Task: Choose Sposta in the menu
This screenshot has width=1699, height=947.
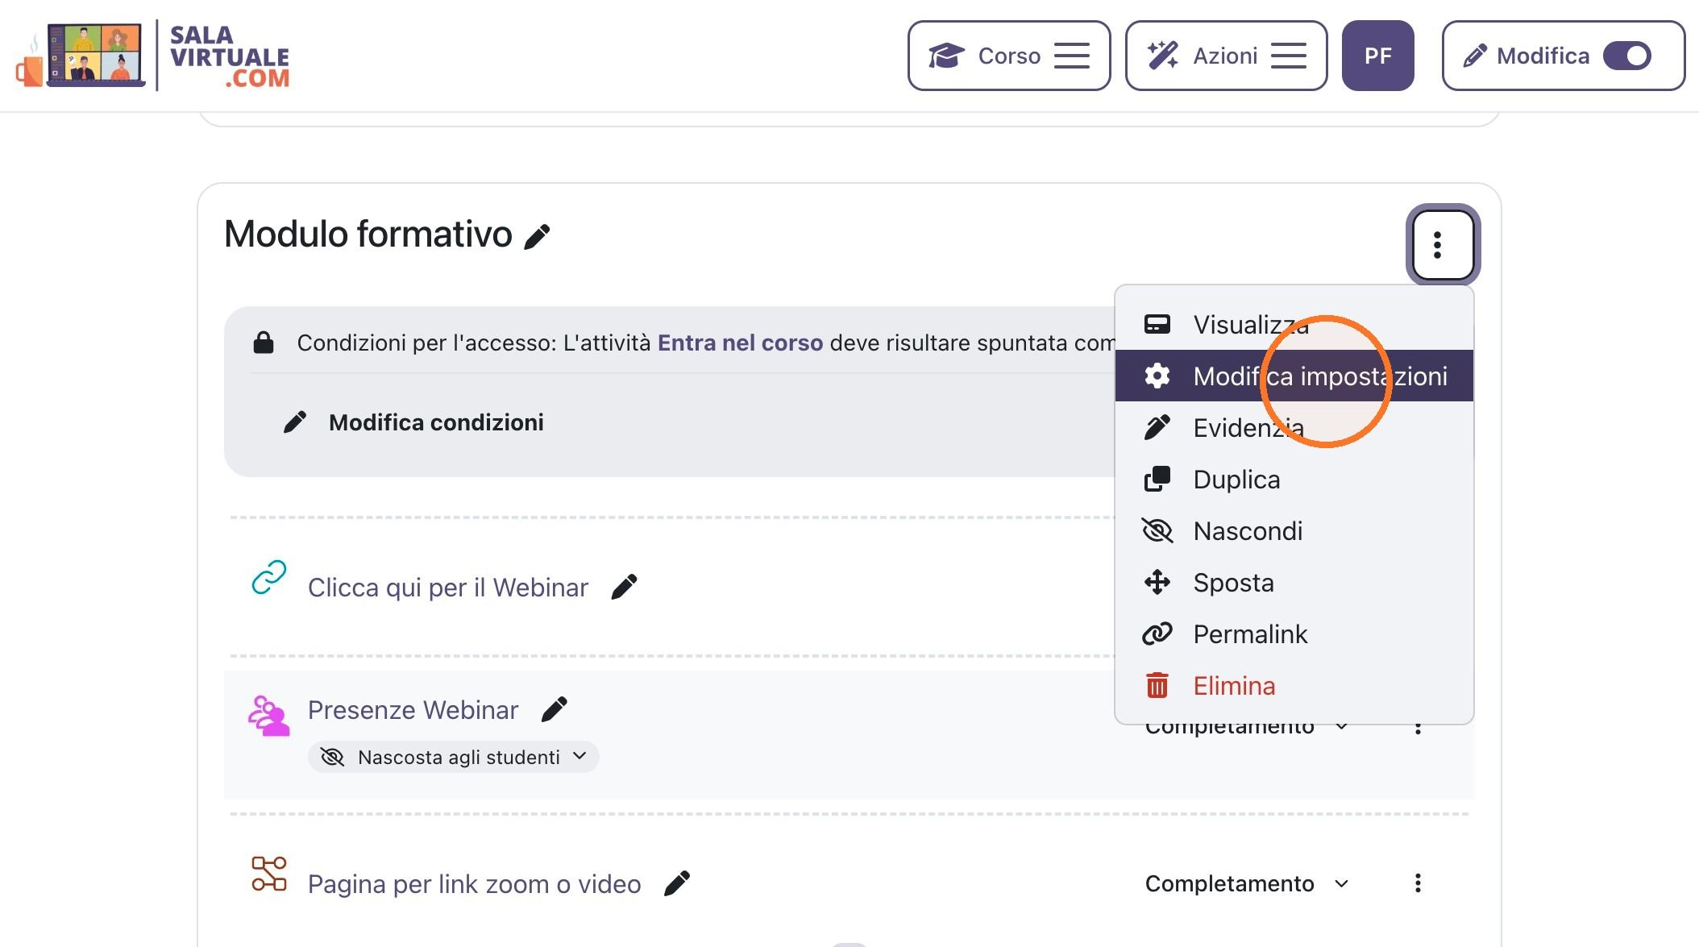Action: [x=1294, y=583]
